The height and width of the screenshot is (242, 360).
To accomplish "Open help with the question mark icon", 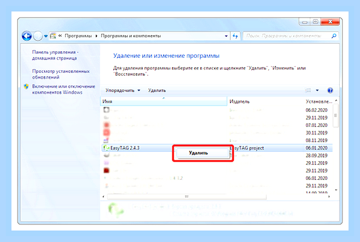I will coord(330,90).
